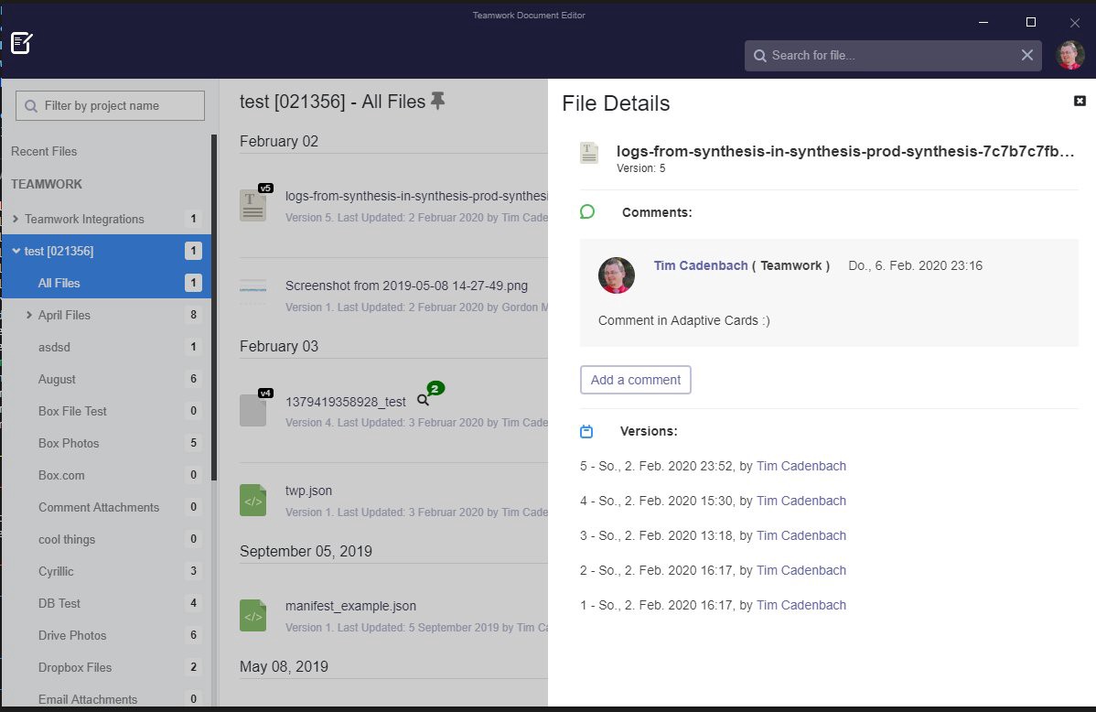Click the code file icon for twp.json
Image resolution: width=1096 pixels, height=712 pixels.
[x=253, y=500]
